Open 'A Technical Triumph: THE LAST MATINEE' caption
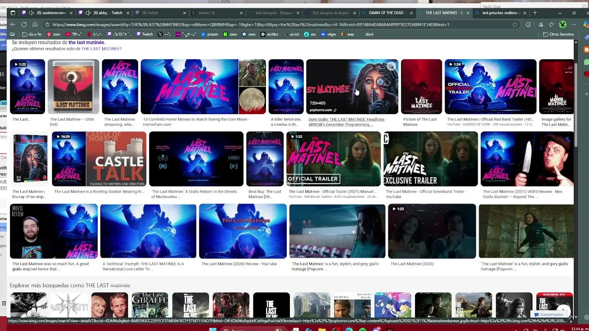Image resolution: width=589 pixels, height=331 pixels. tap(143, 266)
